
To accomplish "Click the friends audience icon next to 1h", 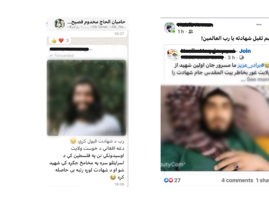I will 191,31.
